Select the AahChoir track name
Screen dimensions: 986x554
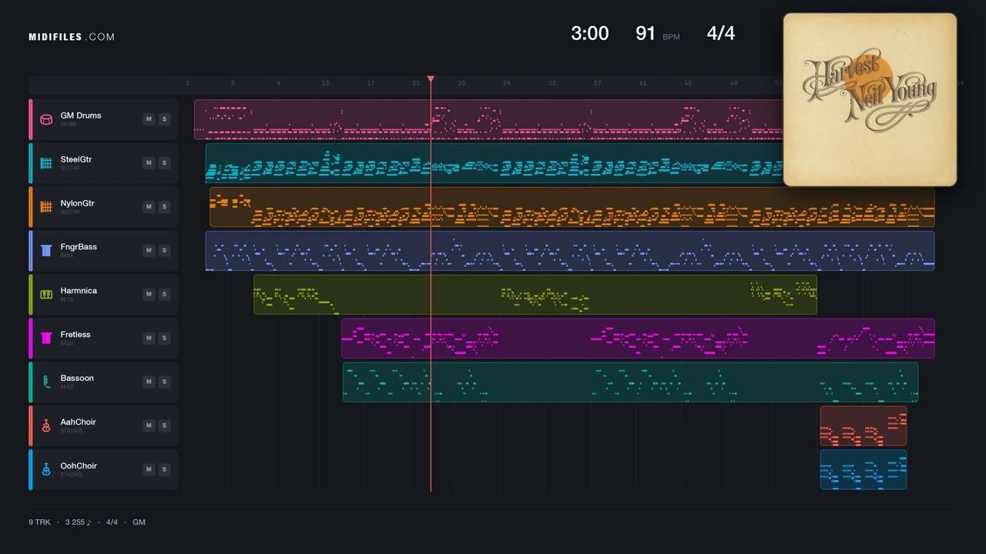(x=78, y=422)
